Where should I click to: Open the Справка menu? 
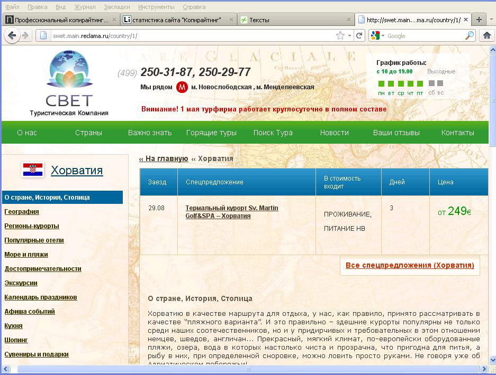pyautogui.click(x=194, y=7)
